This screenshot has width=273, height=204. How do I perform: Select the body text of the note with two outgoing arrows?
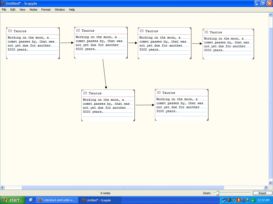coord(99,43)
